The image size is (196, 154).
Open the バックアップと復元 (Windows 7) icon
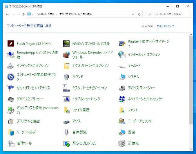(11, 110)
